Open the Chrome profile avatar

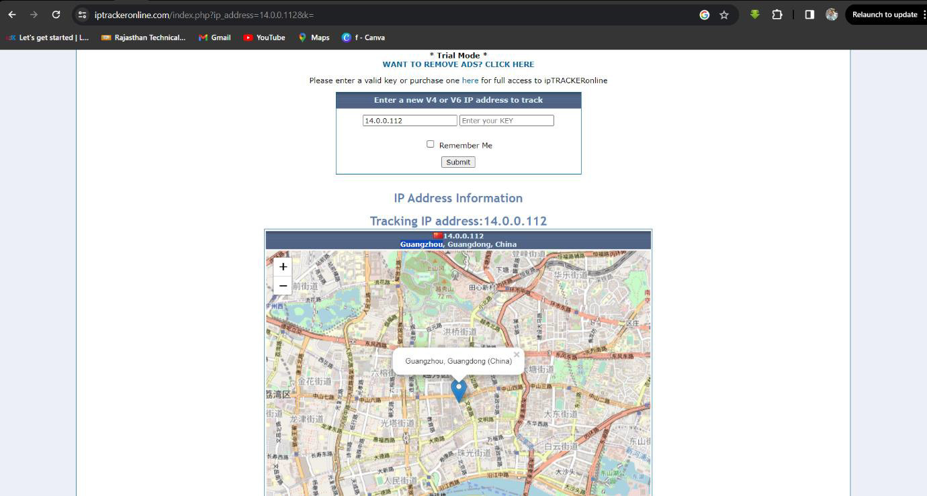click(x=832, y=15)
